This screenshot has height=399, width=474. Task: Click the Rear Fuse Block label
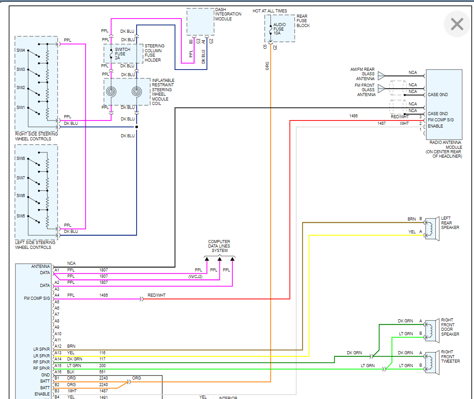[x=303, y=21]
